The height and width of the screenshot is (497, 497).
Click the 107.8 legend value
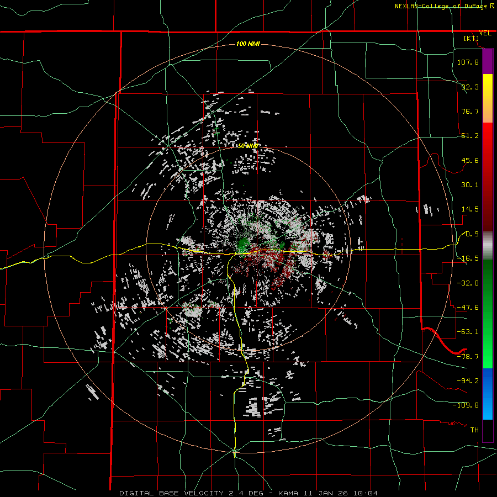(468, 62)
